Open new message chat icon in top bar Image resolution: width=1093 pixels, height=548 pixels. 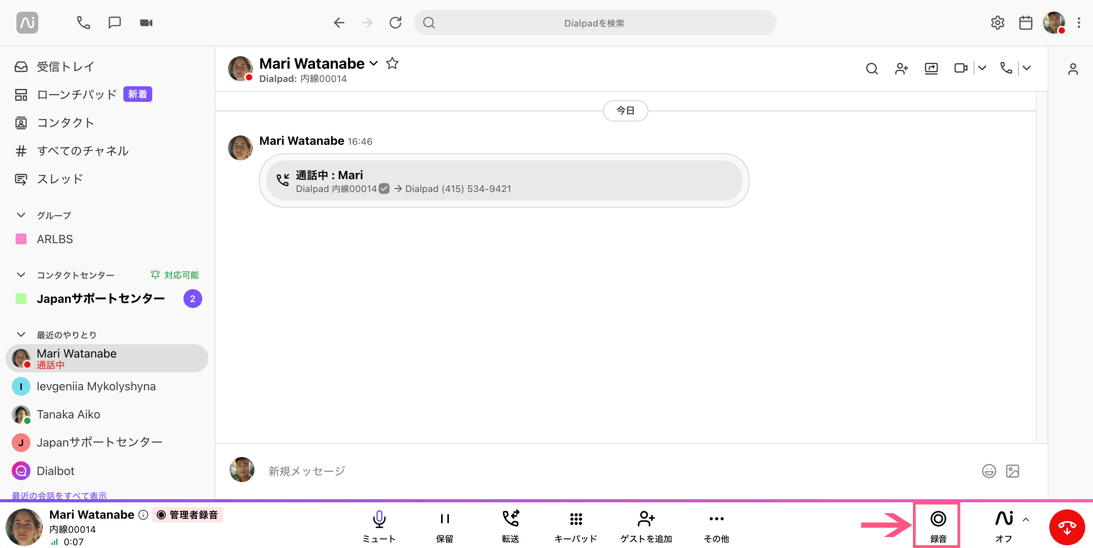point(114,23)
